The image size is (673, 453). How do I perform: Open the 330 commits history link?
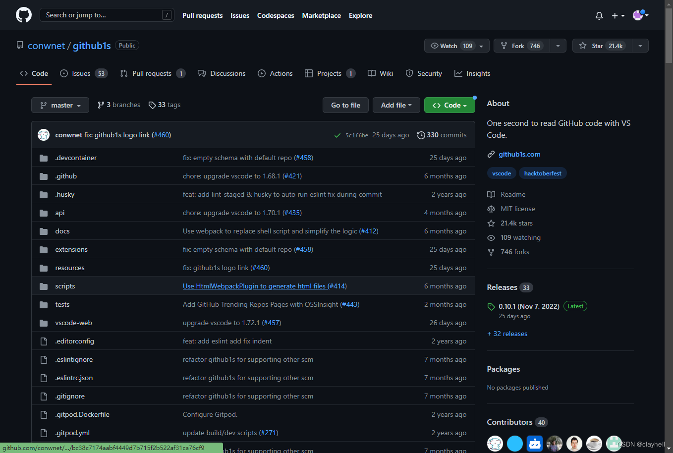(442, 135)
